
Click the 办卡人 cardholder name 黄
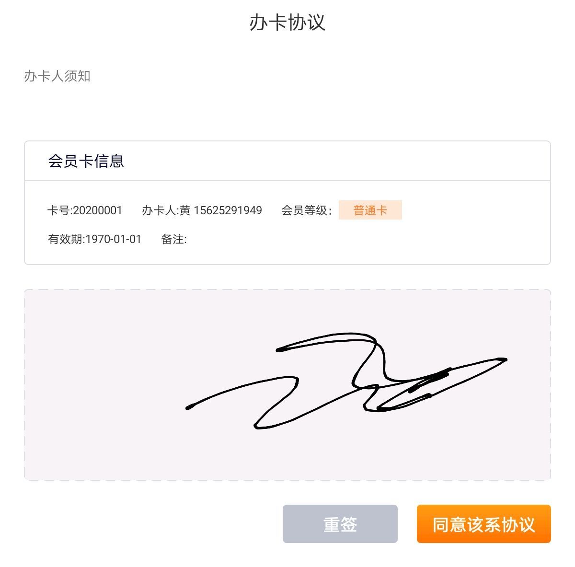185,210
